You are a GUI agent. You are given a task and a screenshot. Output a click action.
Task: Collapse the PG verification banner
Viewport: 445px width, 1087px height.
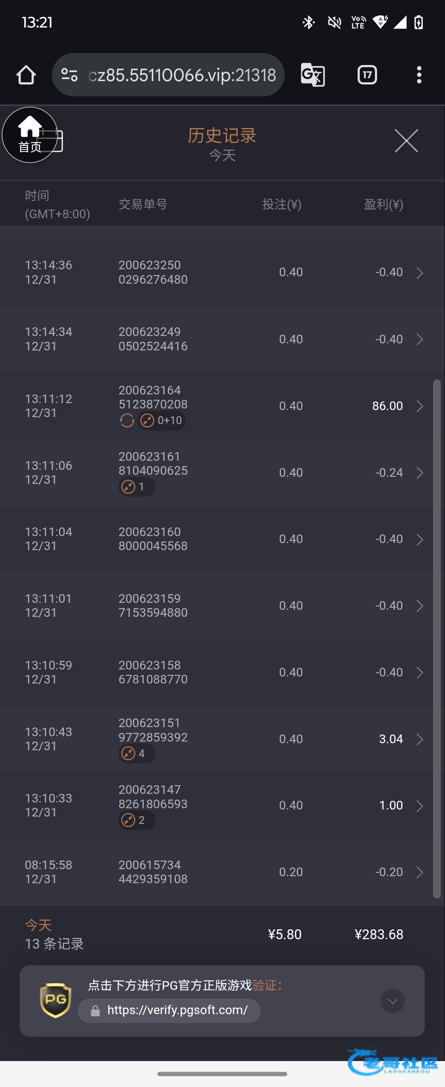[393, 1001]
